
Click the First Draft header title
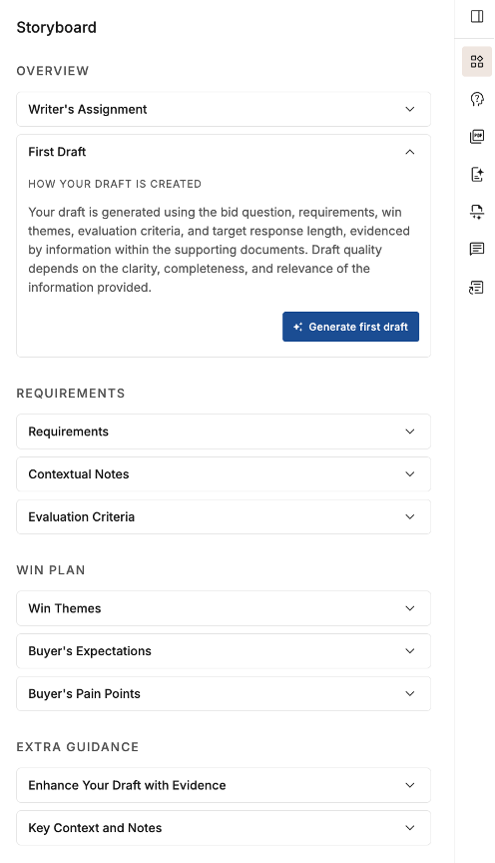[x=57, y=152]
